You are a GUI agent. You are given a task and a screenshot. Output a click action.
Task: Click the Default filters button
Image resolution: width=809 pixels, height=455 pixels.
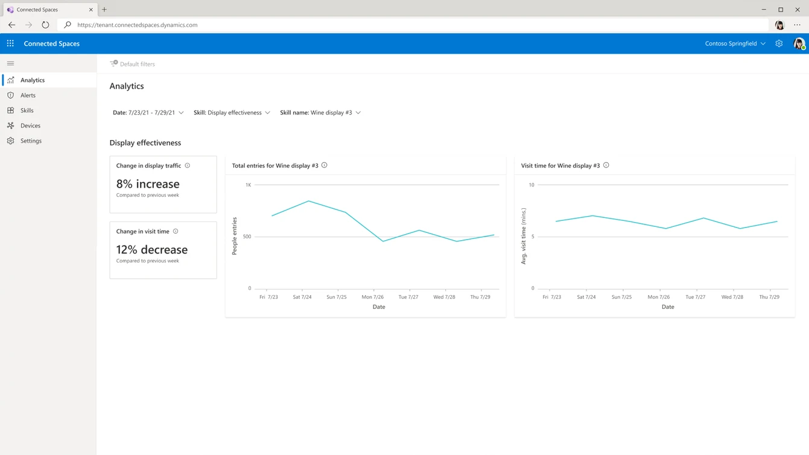coord(132,64)
